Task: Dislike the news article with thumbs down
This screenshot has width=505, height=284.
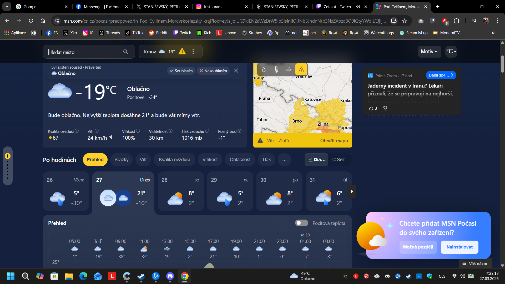Action: (385, 108)
